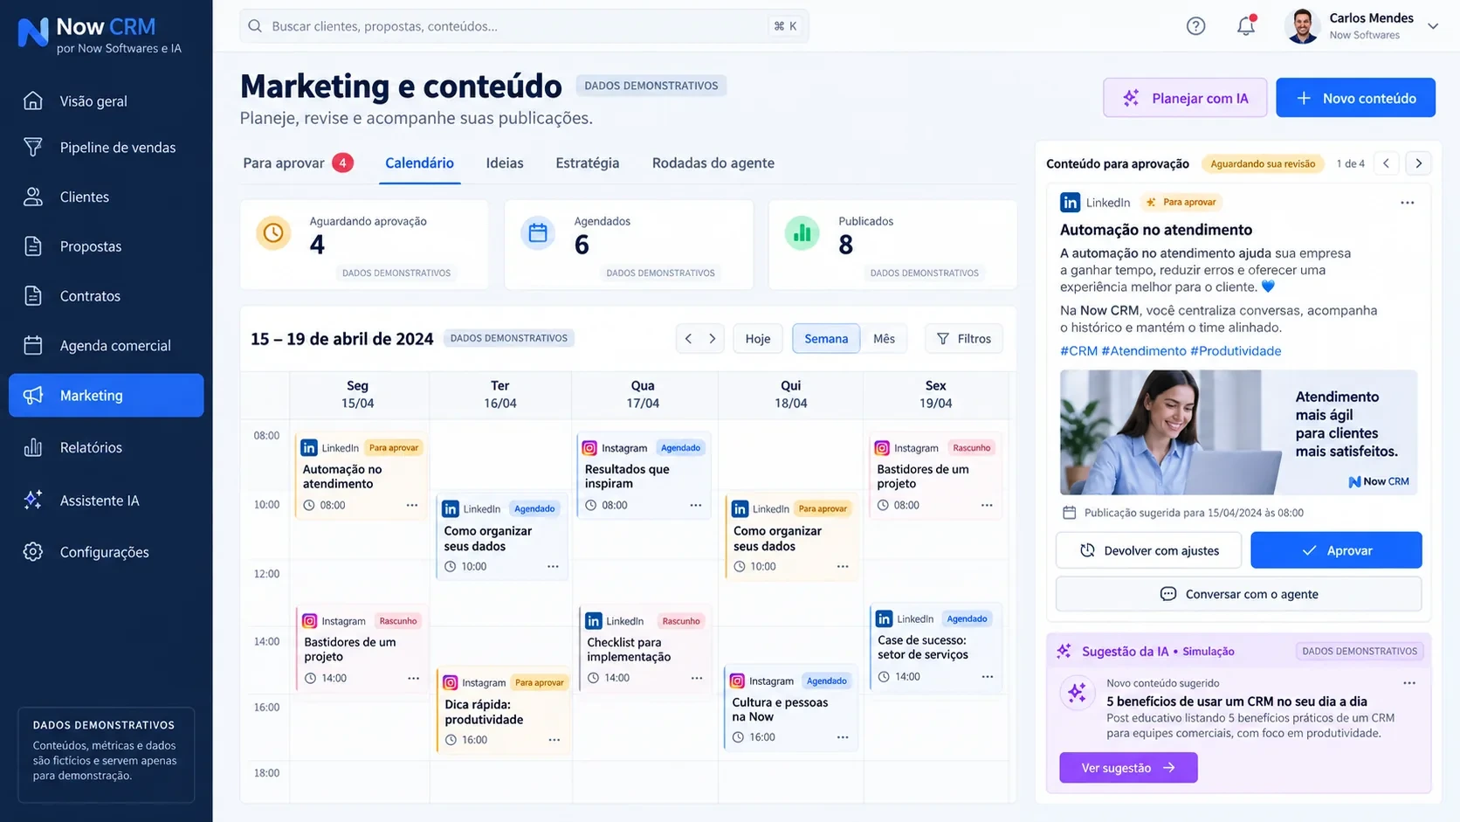Screen dimensions: 1460x822
Task: Open more options on Checklist para implementação
Action: tap(697, 678)
